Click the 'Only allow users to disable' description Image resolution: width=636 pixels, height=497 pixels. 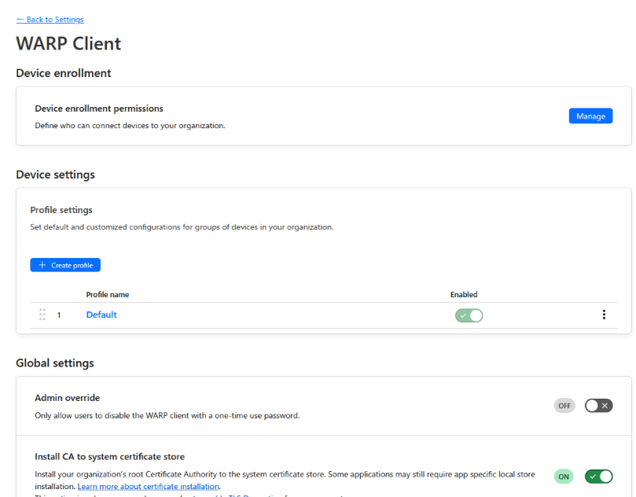point(167,415)
